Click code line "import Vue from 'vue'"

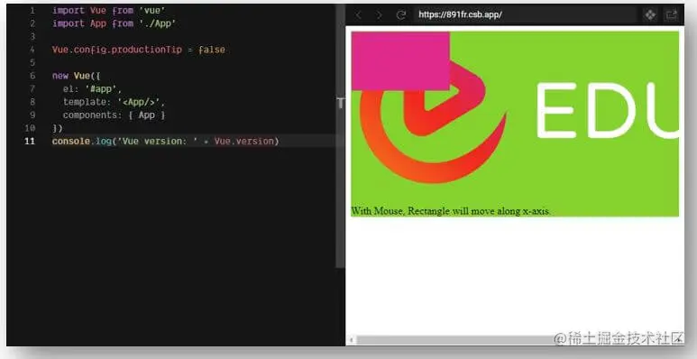[109, 10]
